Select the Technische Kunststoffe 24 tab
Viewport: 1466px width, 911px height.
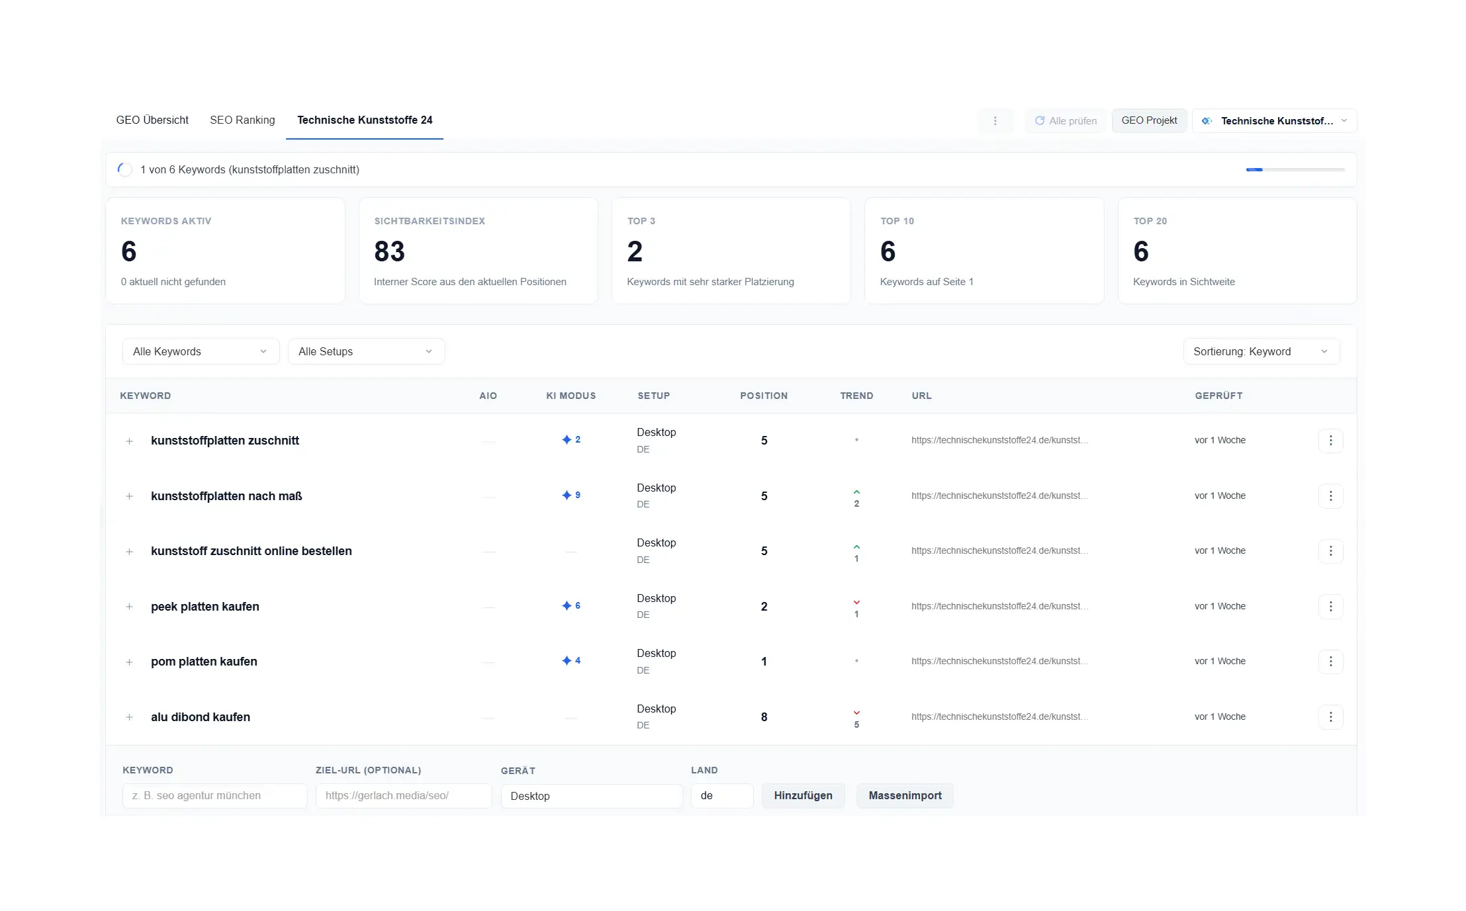[x=365, y=120]
